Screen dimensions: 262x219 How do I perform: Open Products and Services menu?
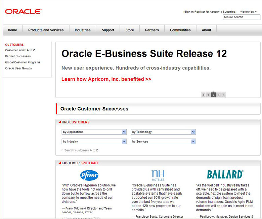[46, 30]
